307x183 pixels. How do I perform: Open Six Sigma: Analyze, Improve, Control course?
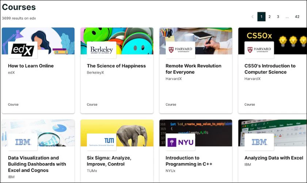pos(109,161)
